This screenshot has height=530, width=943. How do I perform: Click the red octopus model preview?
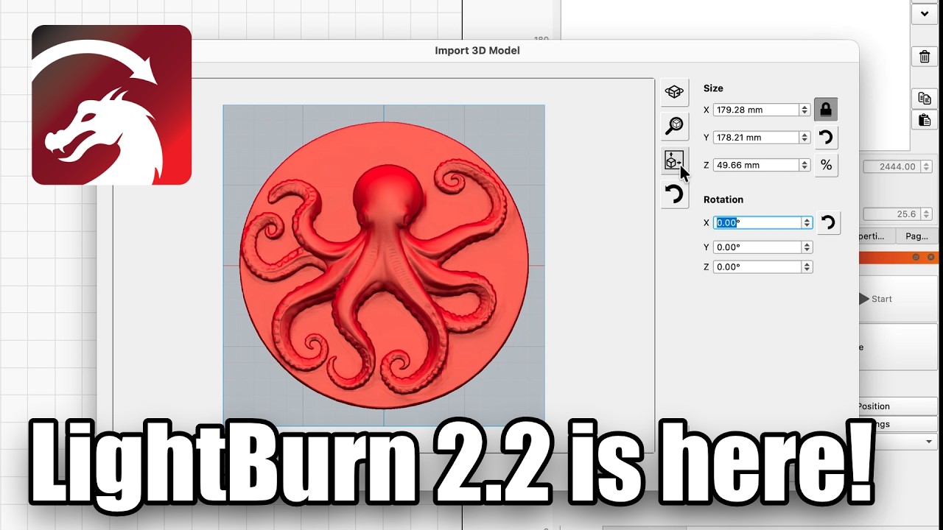[x=384, y=265]
